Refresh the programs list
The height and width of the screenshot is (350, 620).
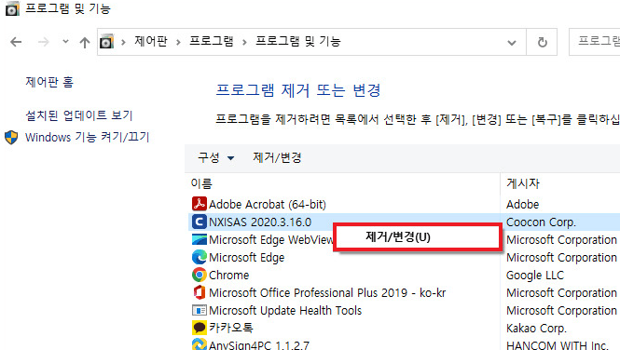click(x=542, y=42)
